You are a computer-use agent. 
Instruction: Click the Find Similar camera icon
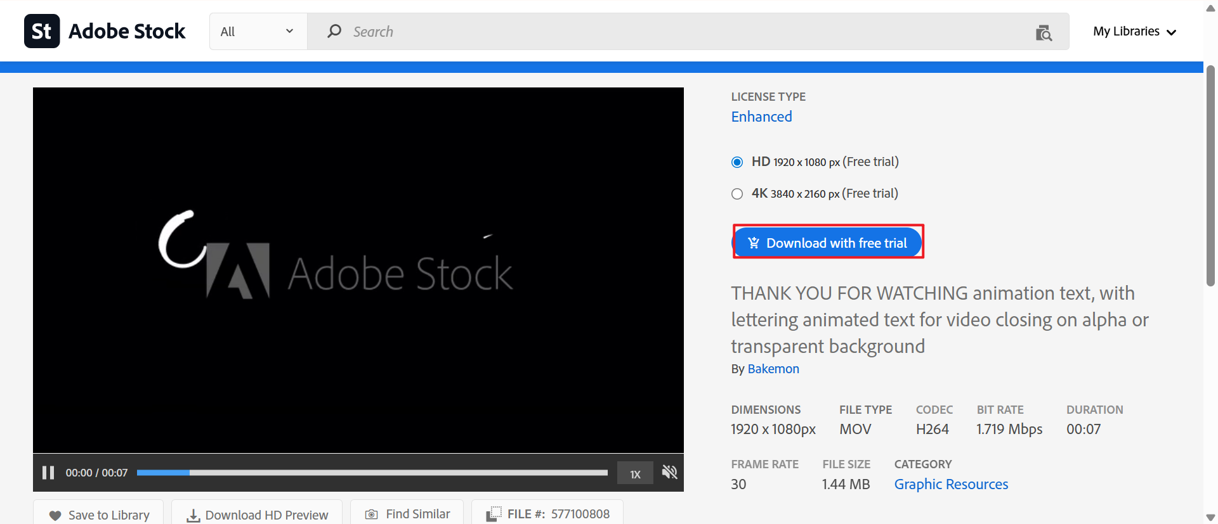tap(372, 514)
